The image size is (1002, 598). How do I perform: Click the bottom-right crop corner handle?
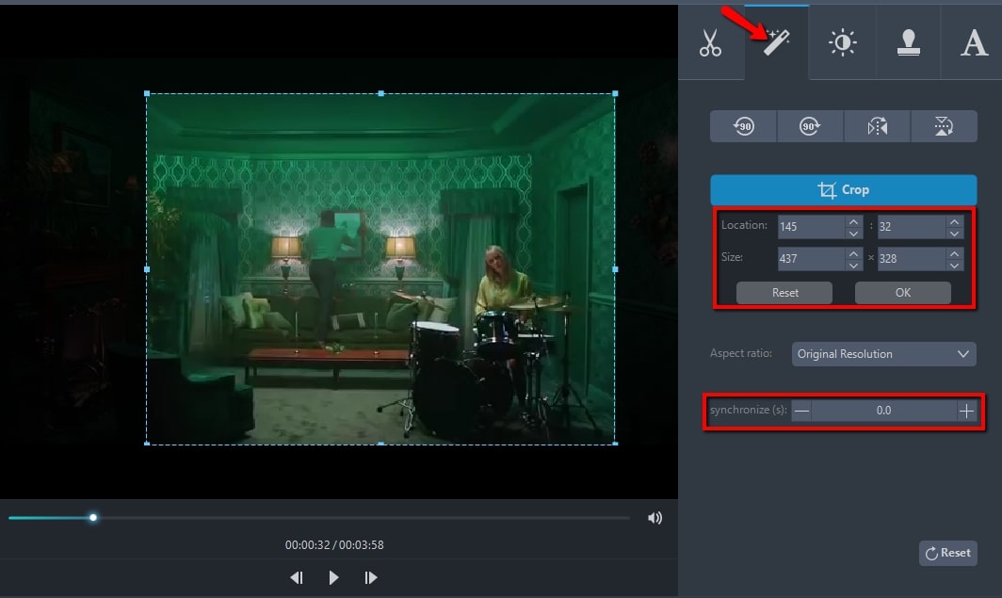(x=615, y=444)
